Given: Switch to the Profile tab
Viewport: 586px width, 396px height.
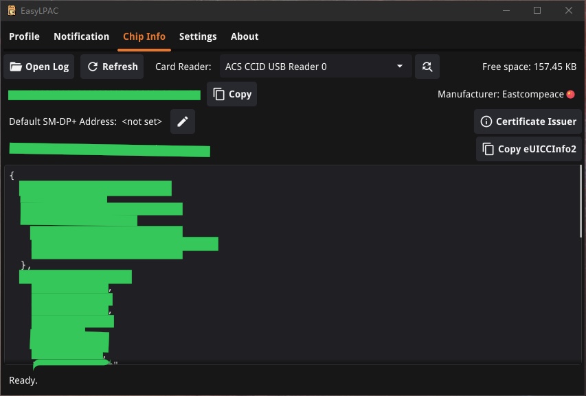Looking at the screenshot, I should click(x=24, y=36).
